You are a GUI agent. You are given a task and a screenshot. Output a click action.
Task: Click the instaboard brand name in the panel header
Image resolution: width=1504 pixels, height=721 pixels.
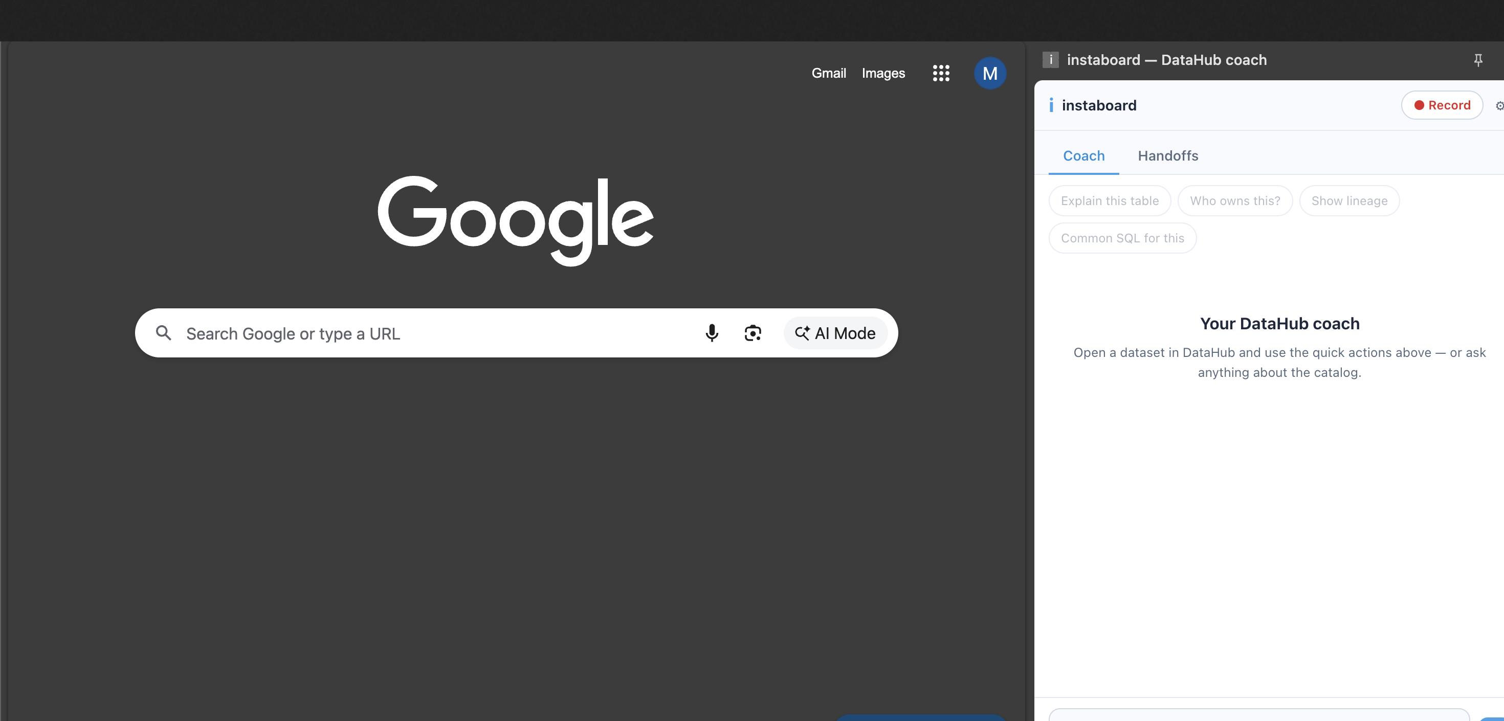(1099, 105)
